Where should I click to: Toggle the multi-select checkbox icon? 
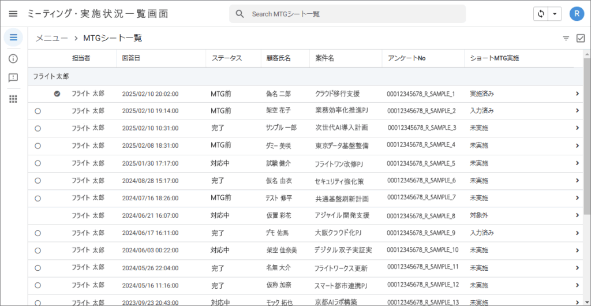(x=581, y=39)
